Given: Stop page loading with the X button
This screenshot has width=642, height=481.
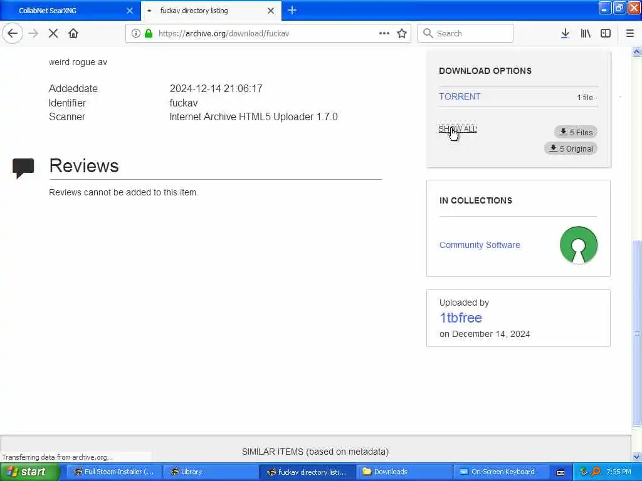Looking at the screenshot, I should coord(53,34).
